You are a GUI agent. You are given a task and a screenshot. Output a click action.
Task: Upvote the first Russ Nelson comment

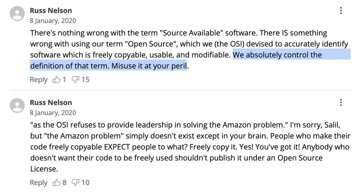point(57,80)
